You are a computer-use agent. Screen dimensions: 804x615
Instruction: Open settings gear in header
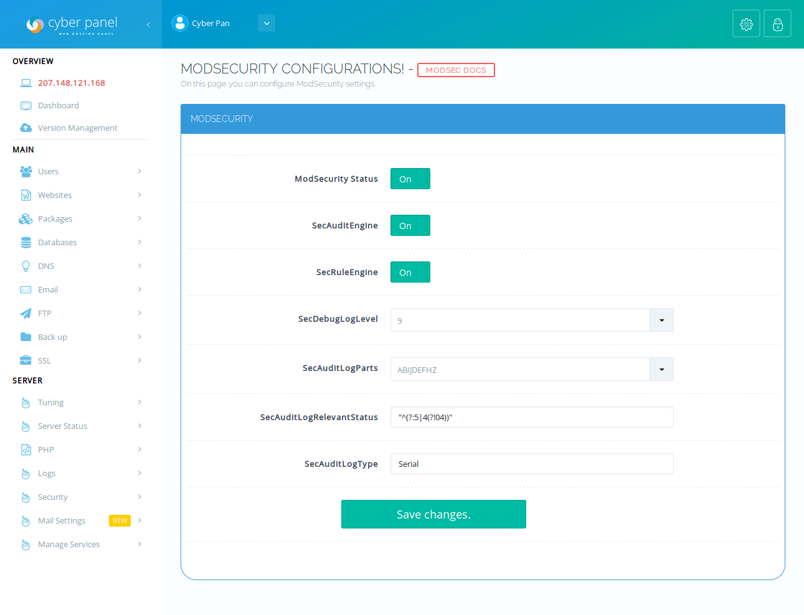tap(746, 24)
